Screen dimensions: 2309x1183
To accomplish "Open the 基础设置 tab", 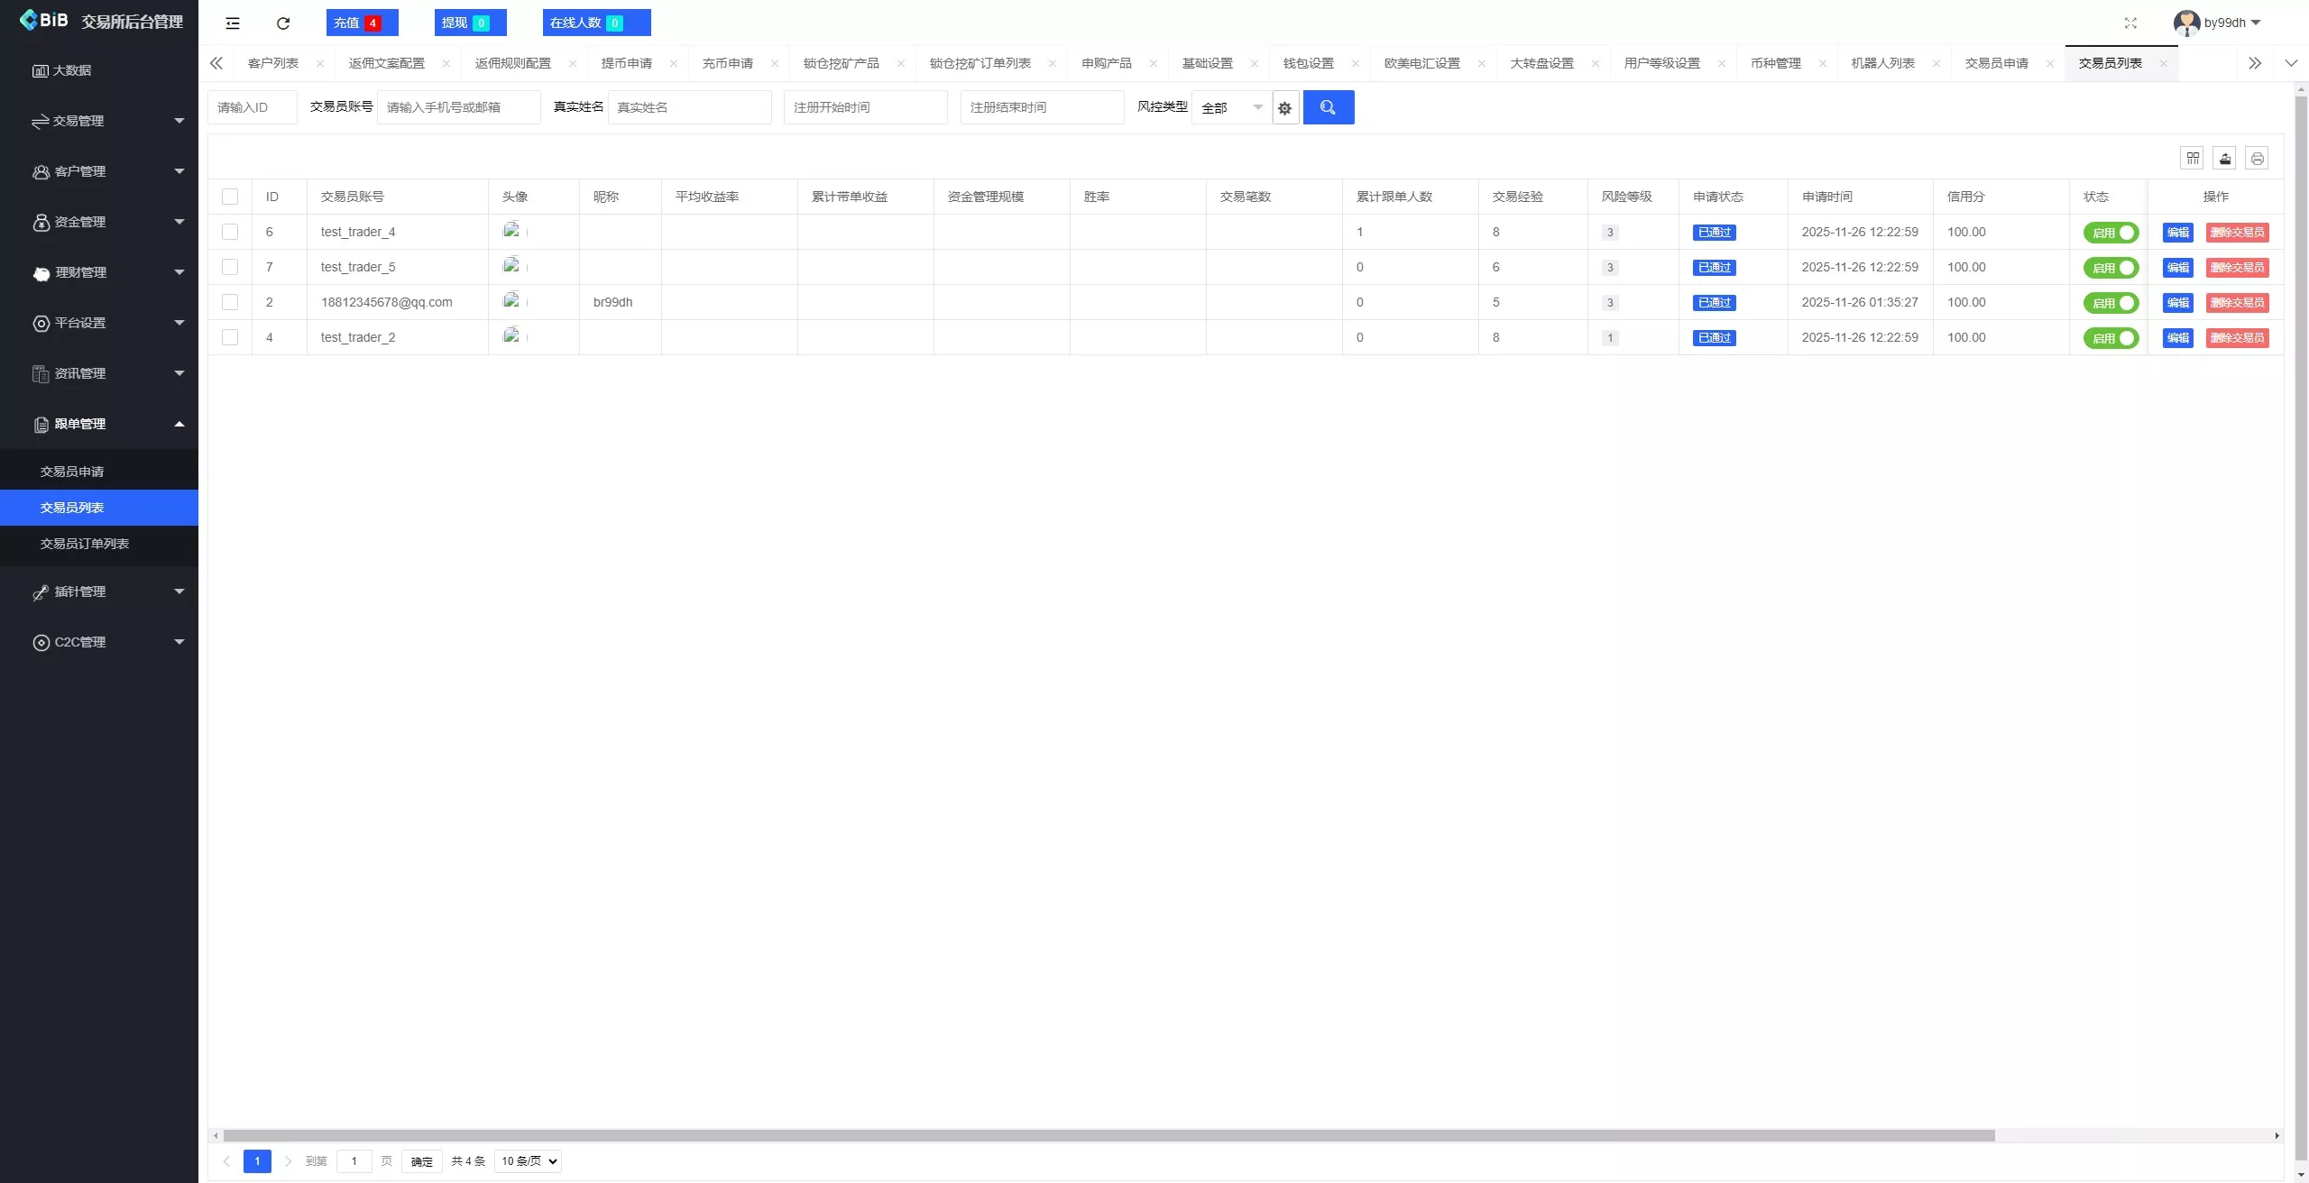I will click(1207, 63).
